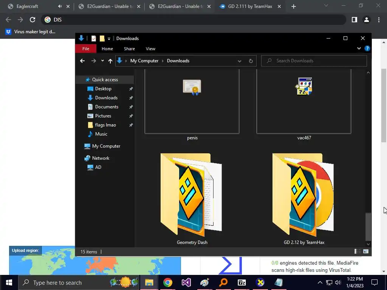
Task: Toggle Chrome side panel icon
Action: 354,20
